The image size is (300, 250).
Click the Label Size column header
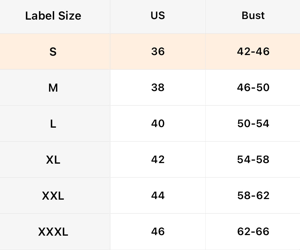click(x=53, y=16)
